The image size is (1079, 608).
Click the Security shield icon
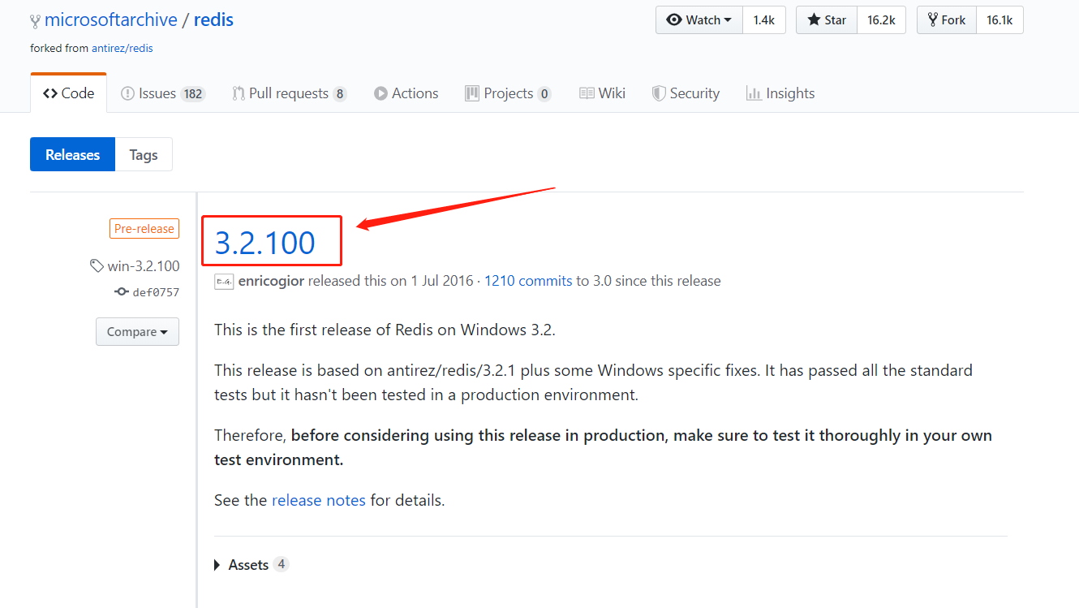tap(659, 93)
